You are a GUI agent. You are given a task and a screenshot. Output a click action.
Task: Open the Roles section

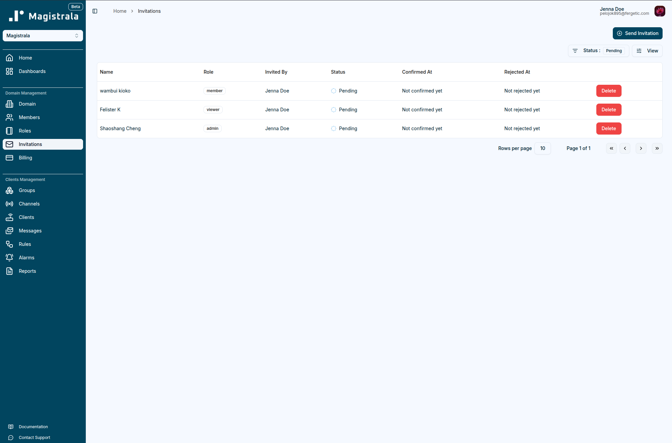(25, 131)
